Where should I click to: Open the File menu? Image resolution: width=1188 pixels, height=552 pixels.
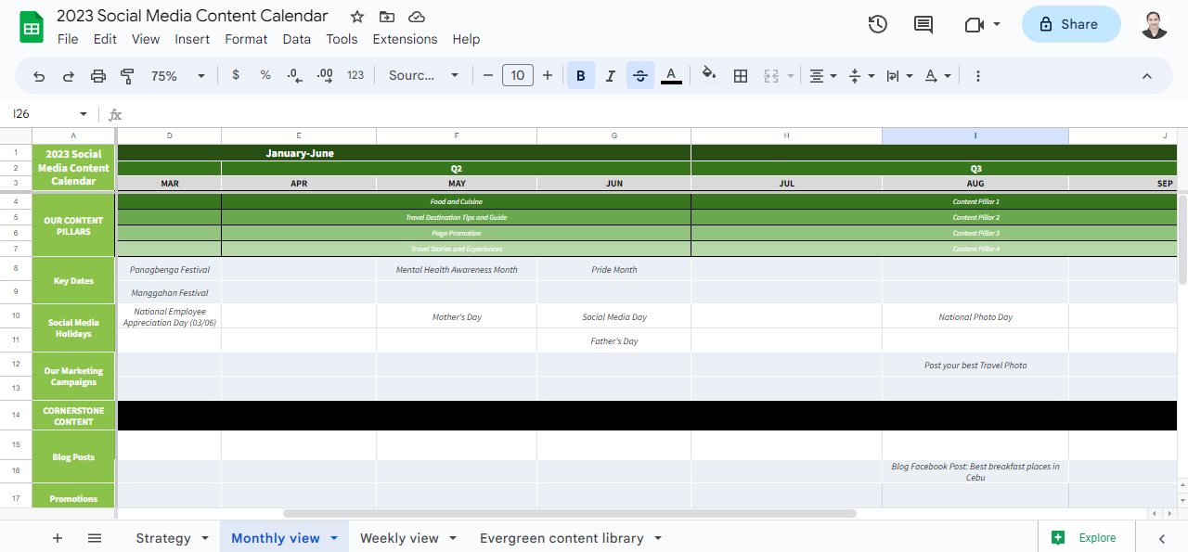(x=68, y=39)
